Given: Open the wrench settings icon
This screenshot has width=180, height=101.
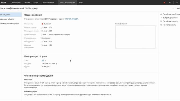Looking at the screenshot, I should coord(170,3).
